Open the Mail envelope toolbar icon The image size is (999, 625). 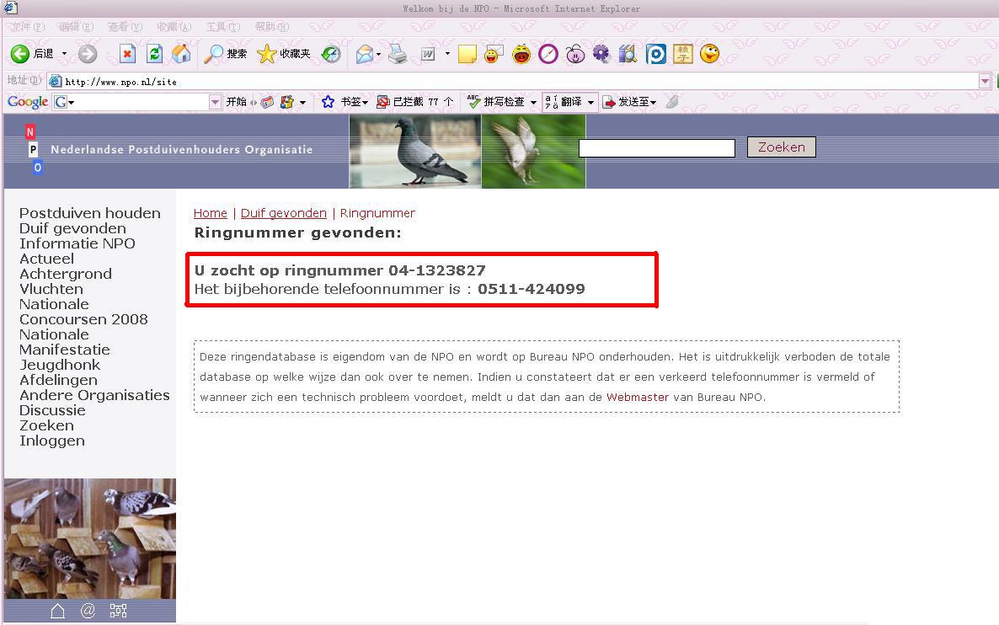coord(365,54)
